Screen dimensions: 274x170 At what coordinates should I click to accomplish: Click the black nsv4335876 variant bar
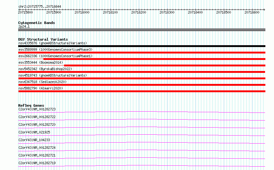(x=142, y=46)
